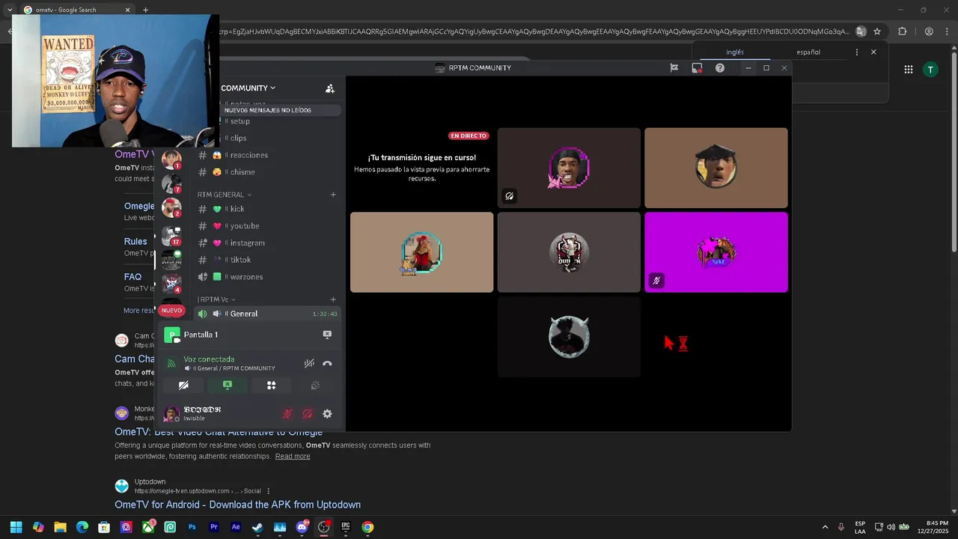Click the translate page icon in address bar
This screenshot has width=958, height=539.
pyautogui.click(x=861, y=31)
